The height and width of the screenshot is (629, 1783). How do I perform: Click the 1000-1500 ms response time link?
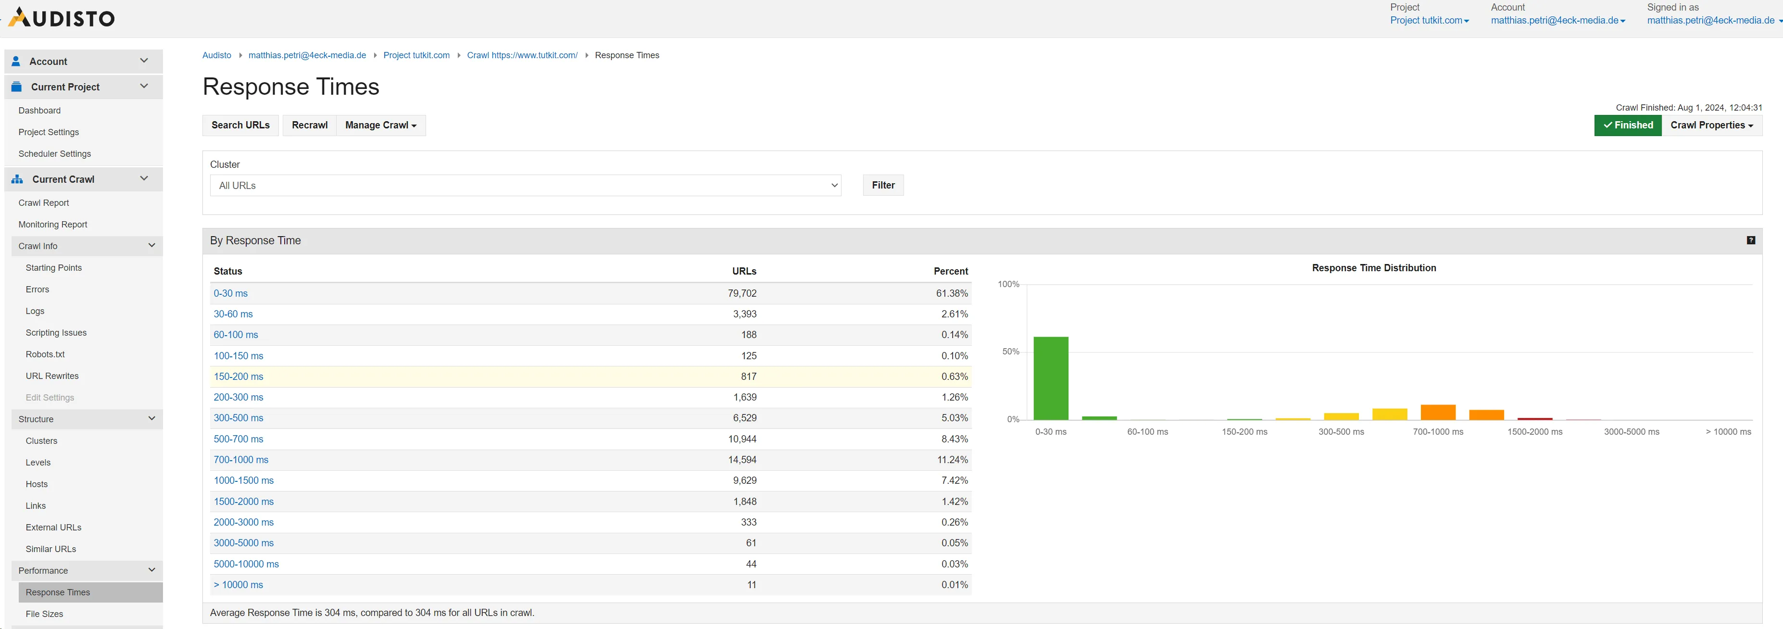[x=243, y=480]
